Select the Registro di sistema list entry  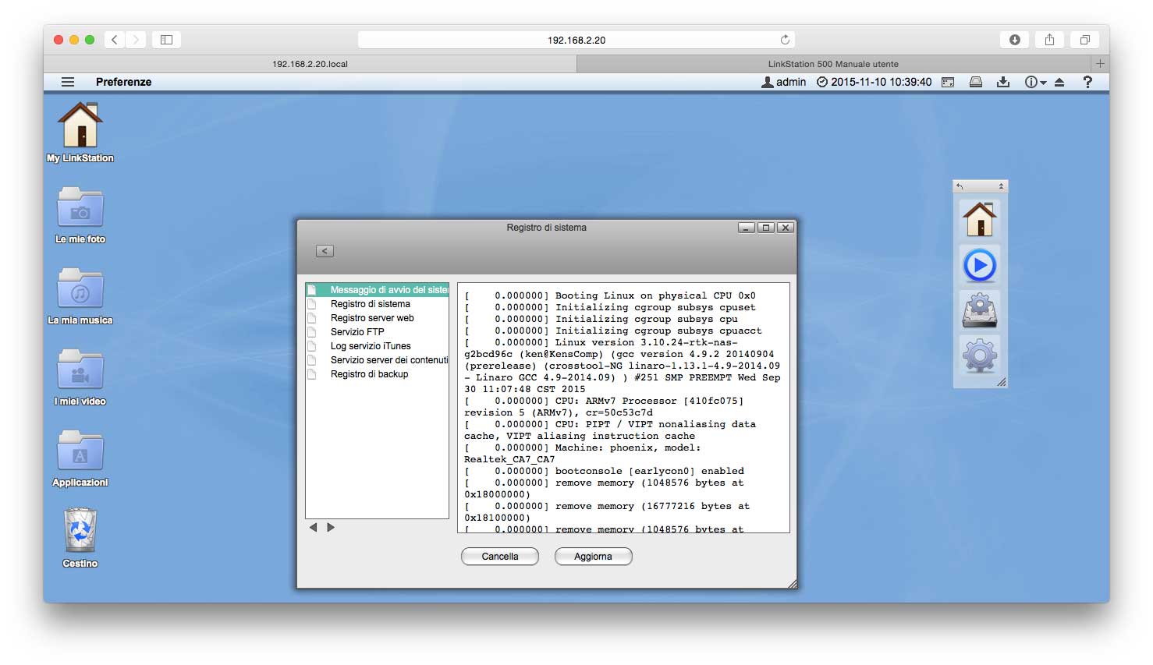click(378, 304)
